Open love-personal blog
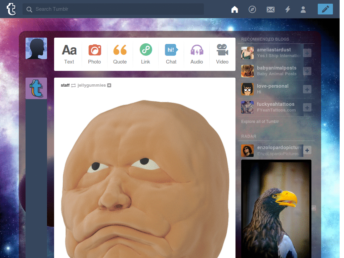Screen dimensions: 344x258 (x=273, y=86)
